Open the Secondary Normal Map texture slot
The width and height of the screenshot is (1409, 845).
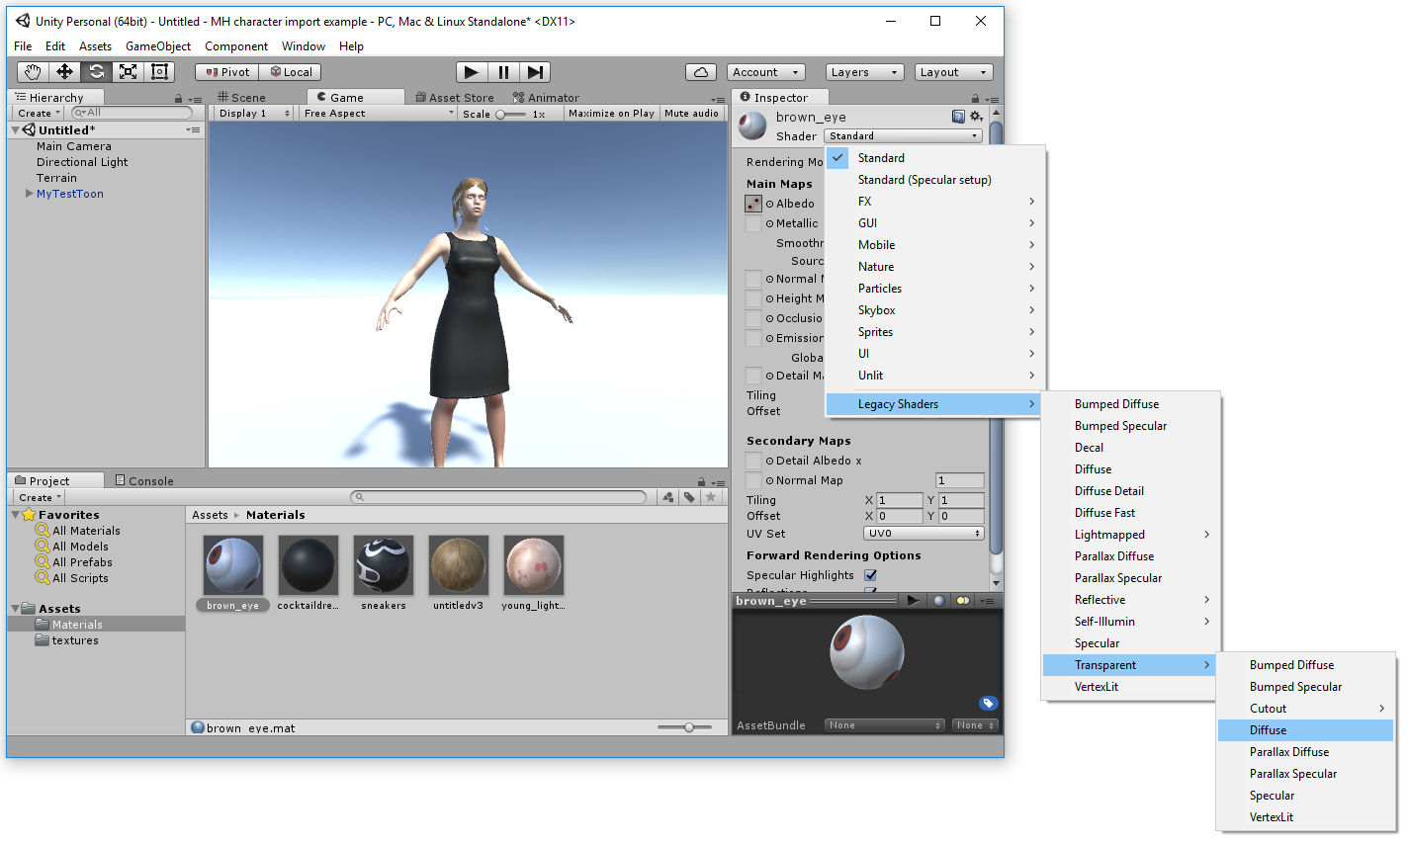753,480
